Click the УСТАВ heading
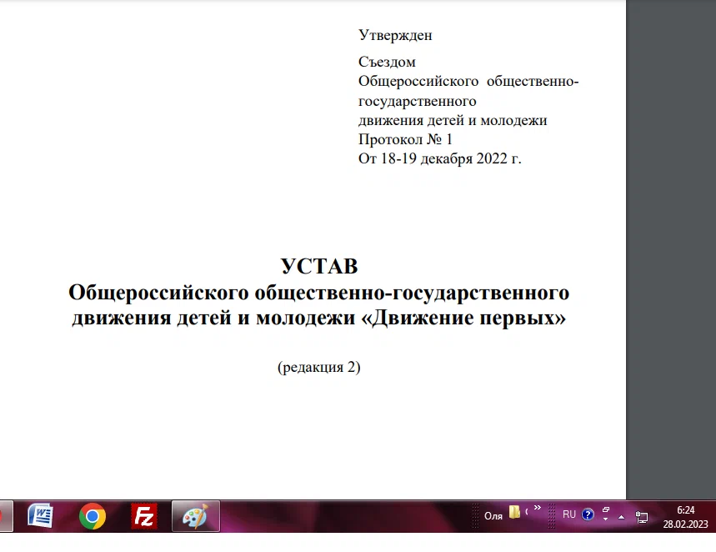The image size is (716, 552). click(x=319, y=266)
